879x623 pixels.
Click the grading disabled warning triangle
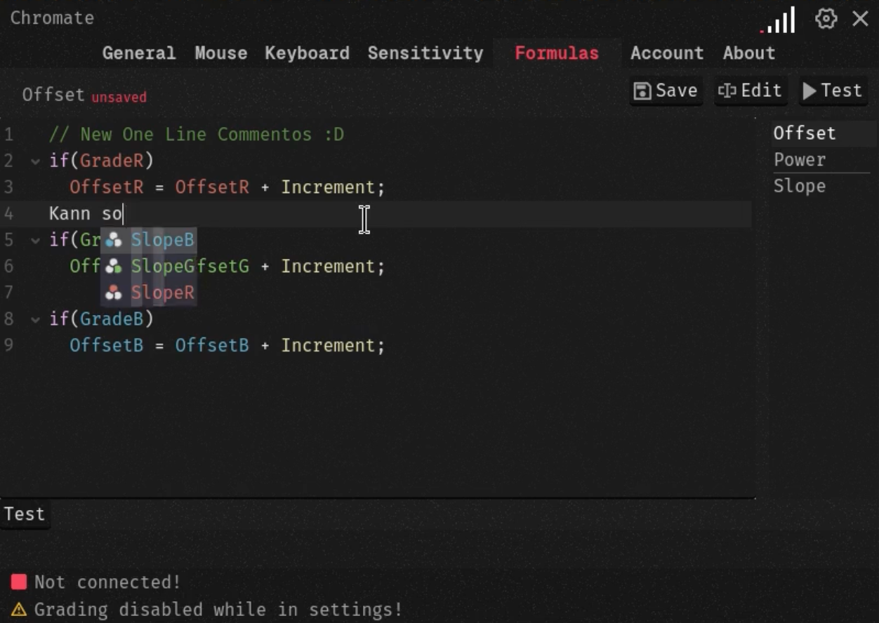(19, 609)
